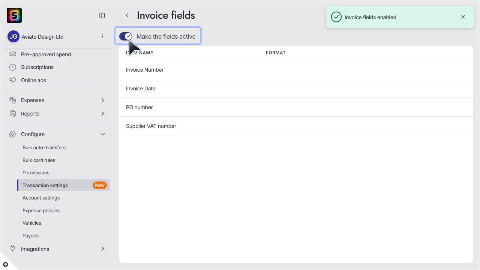
Task: Click the Online ads megaphone icon
Action: 13,80
